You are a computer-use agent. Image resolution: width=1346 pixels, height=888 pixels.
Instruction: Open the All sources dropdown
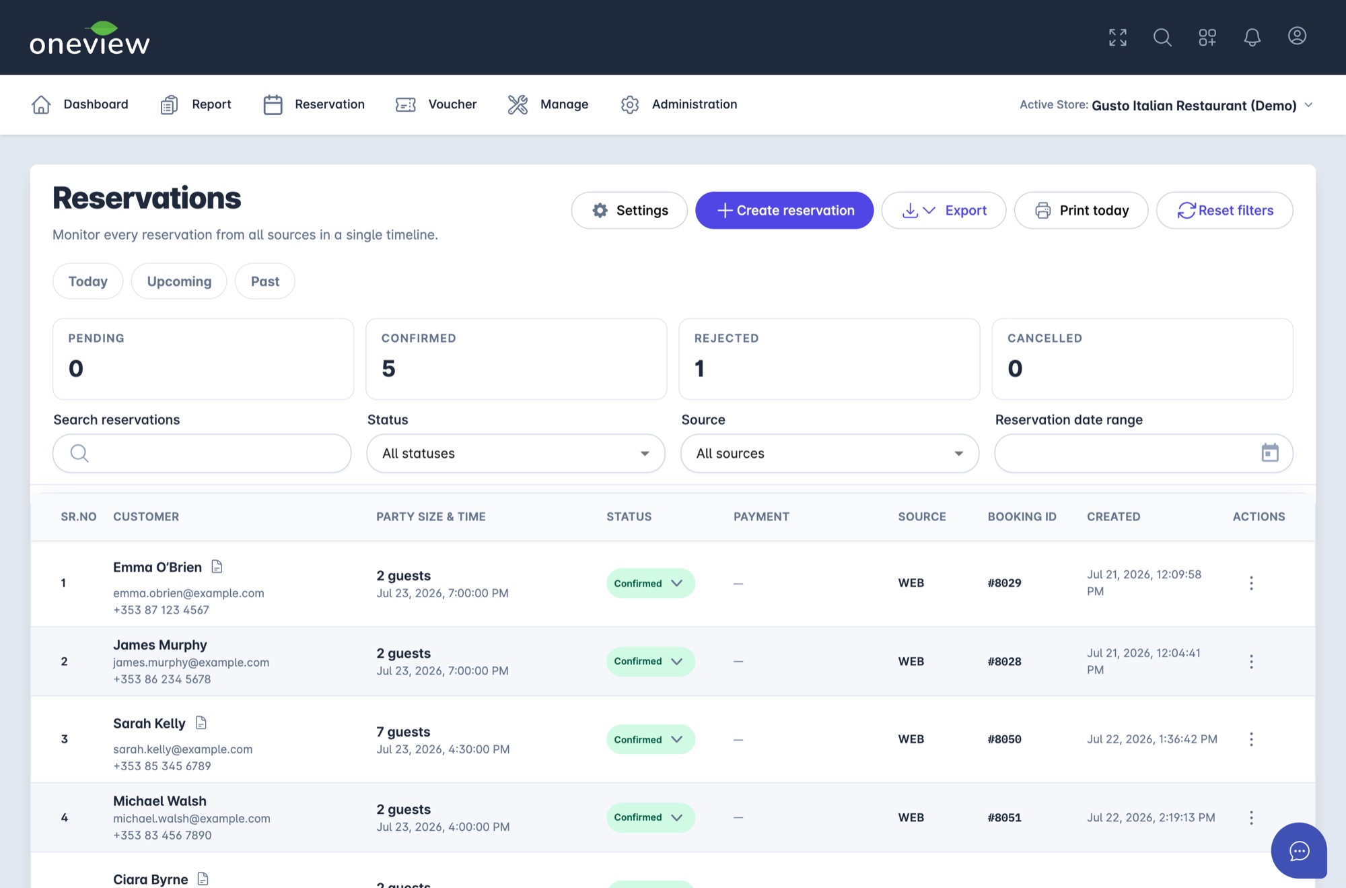830,453
